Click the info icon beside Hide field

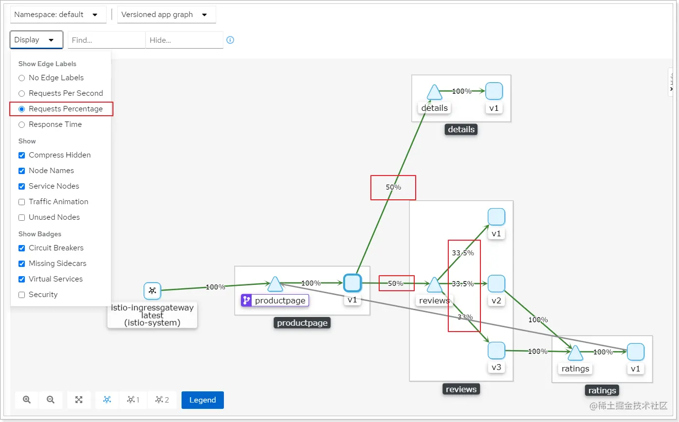231,40
